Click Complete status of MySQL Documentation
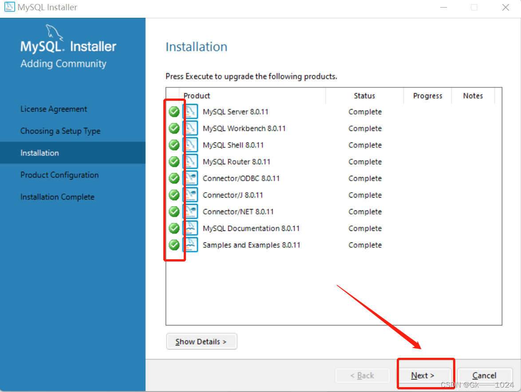521x392 pixels. 365,228
